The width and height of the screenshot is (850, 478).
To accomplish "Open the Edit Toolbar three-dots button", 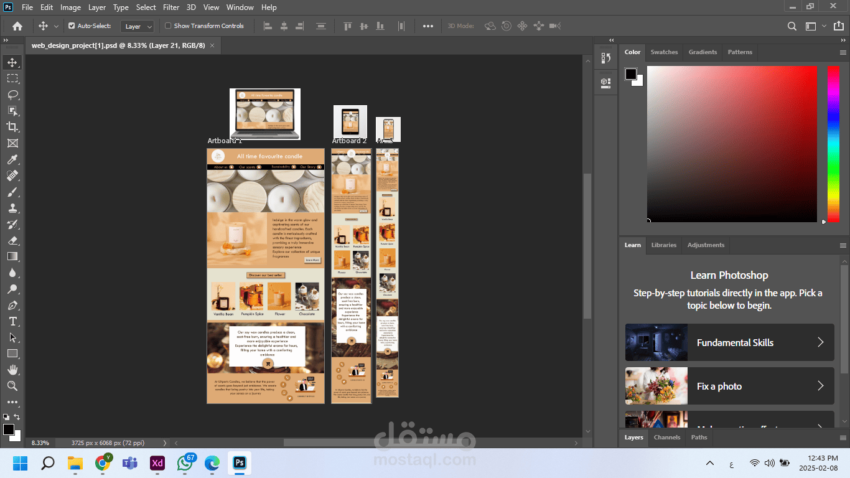I will (12, 402).
